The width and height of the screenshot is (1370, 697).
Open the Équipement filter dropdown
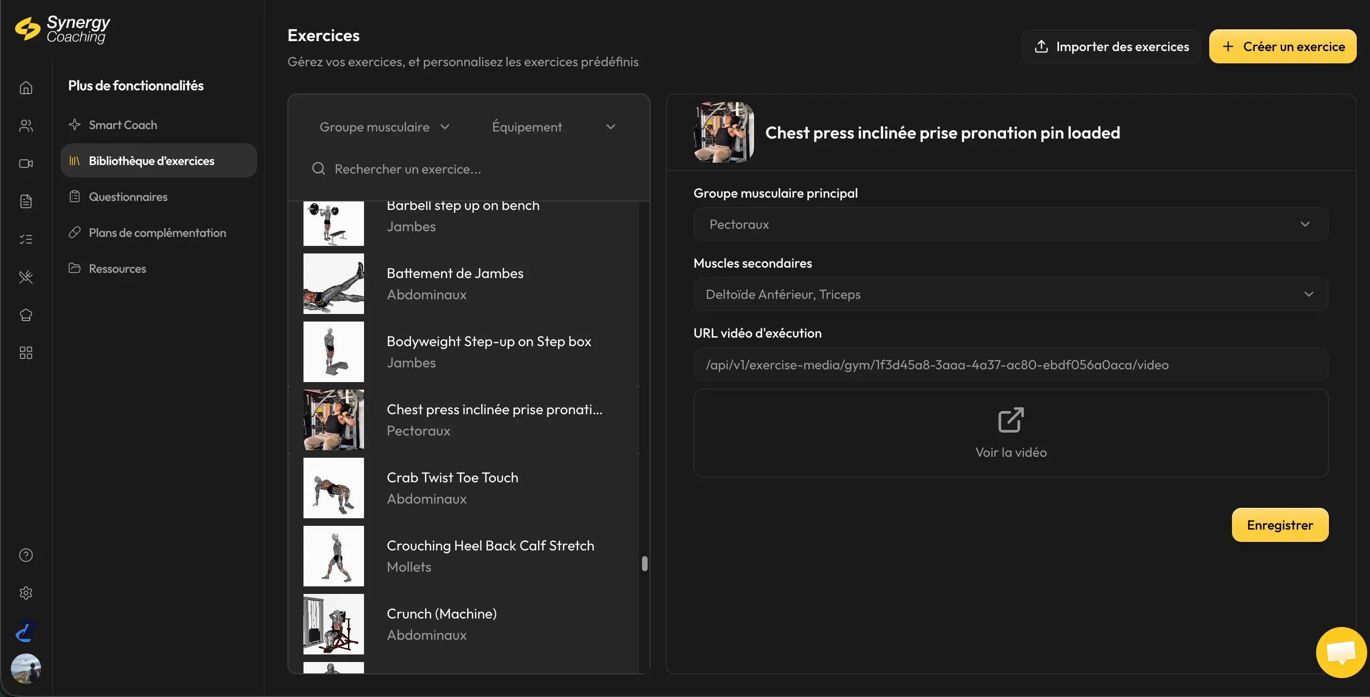coord(553,127)
